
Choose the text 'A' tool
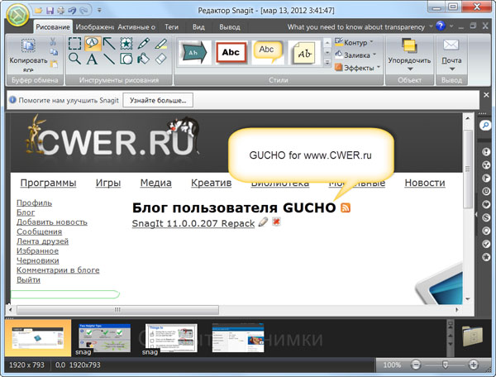(x=92, y=59)
